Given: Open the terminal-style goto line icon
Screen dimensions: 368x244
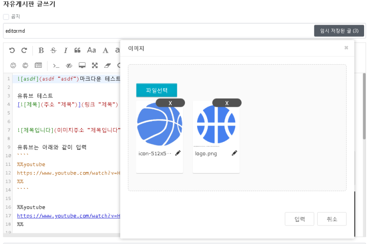Looking at the screenshot, I should [x=56, y=66].
